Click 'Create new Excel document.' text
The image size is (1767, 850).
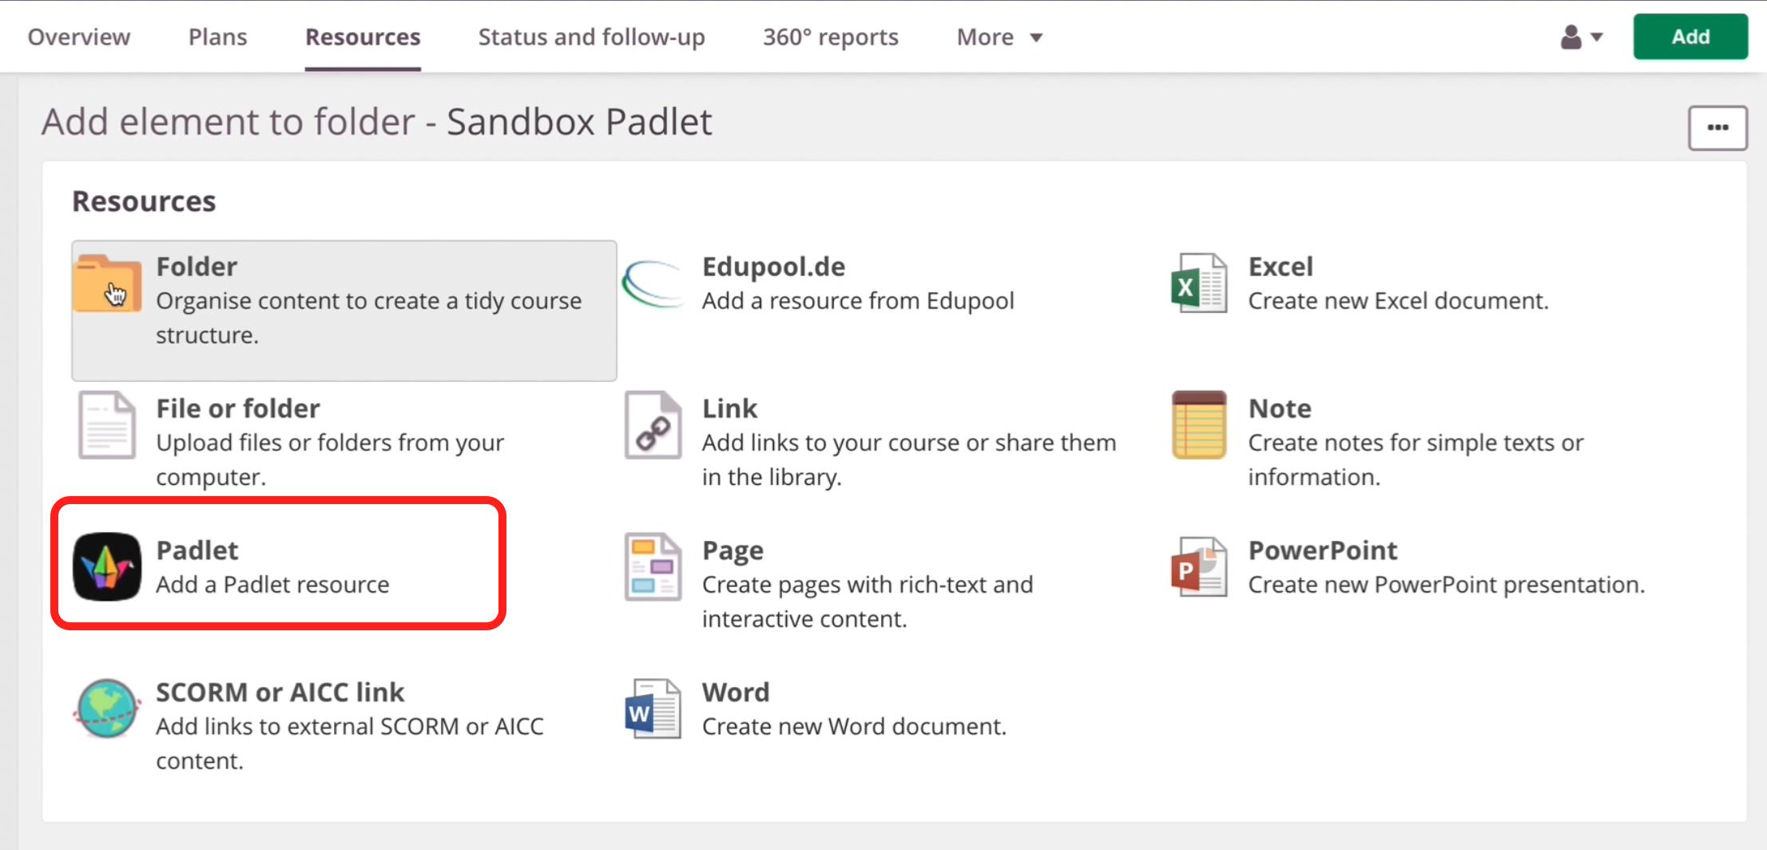point(1398,301)
